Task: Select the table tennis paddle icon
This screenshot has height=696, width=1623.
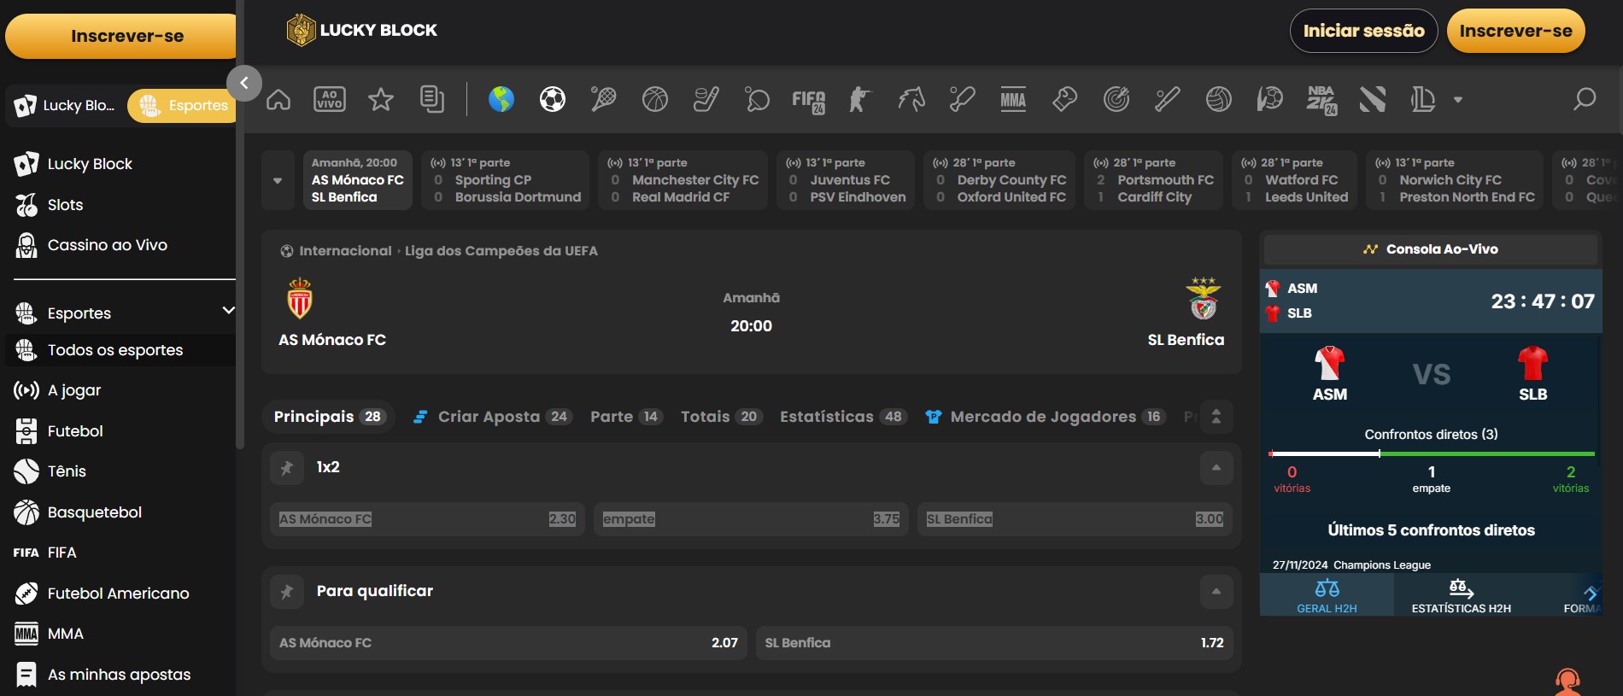Action: [x=758, y=100]
